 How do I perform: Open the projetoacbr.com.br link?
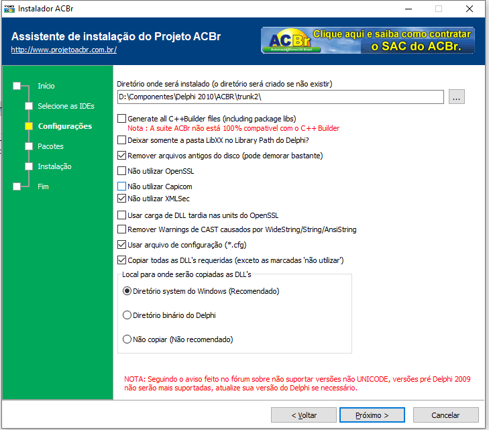(x=64, y=50)
